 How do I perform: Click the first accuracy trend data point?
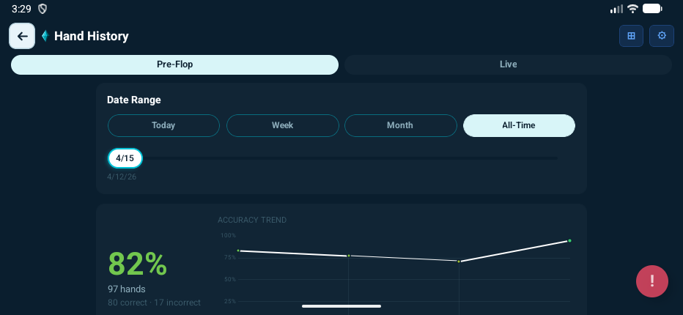pos(238,251)
